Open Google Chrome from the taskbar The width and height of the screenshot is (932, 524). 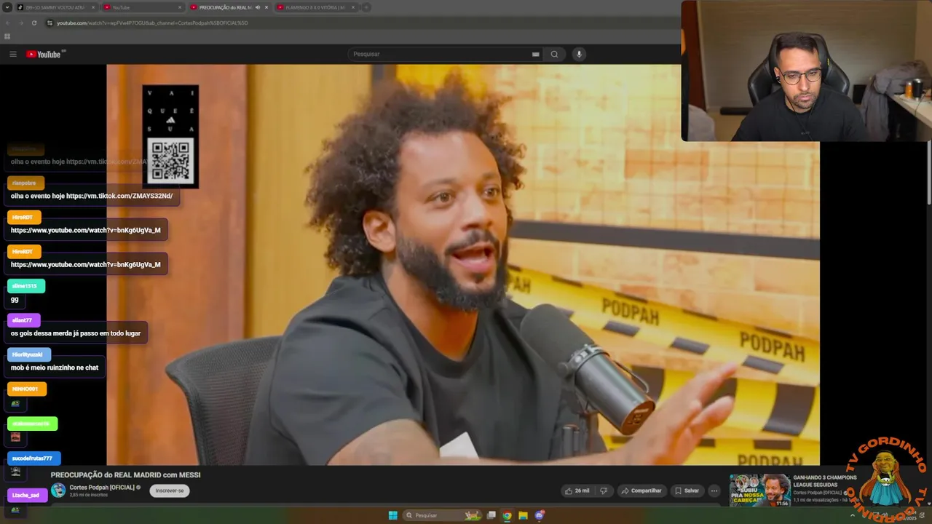click(x=507, y=515)
